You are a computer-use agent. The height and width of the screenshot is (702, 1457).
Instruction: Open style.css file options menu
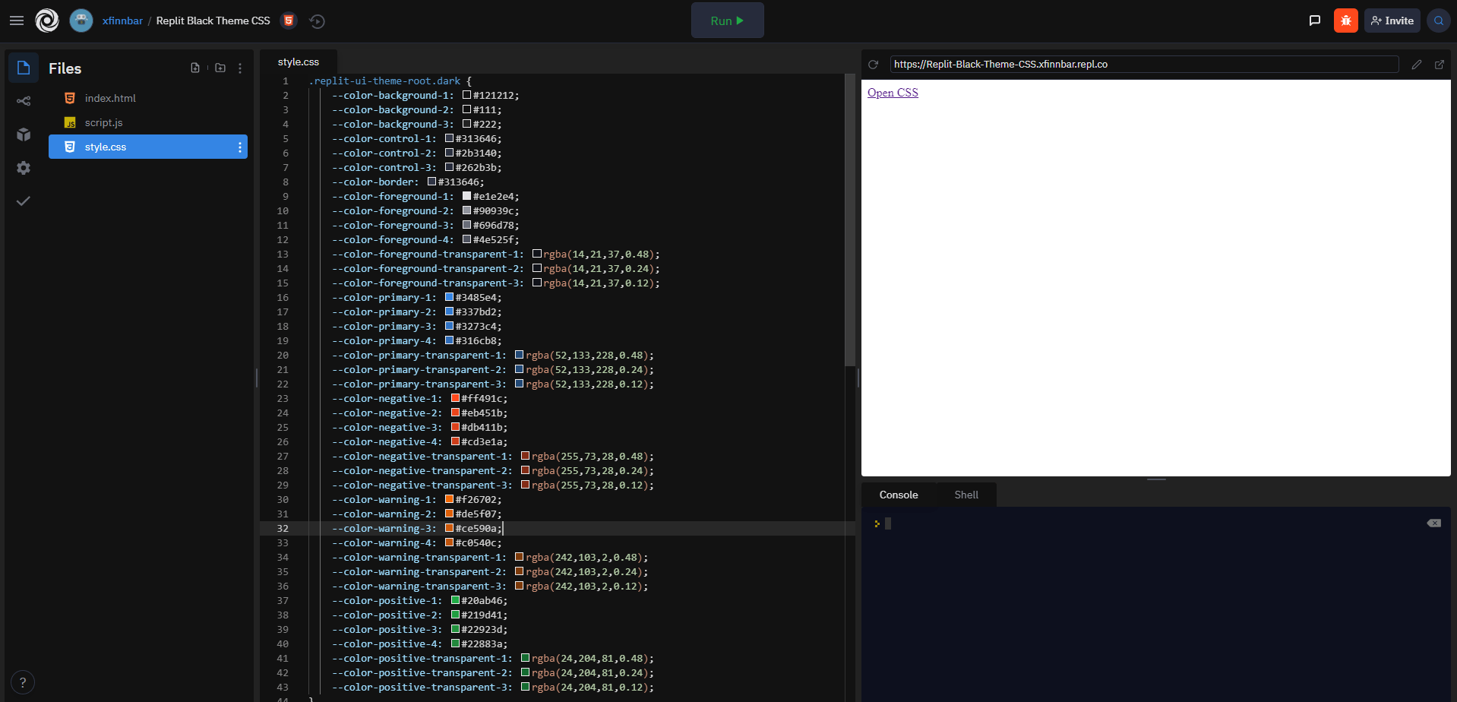(x=240, y=147)
